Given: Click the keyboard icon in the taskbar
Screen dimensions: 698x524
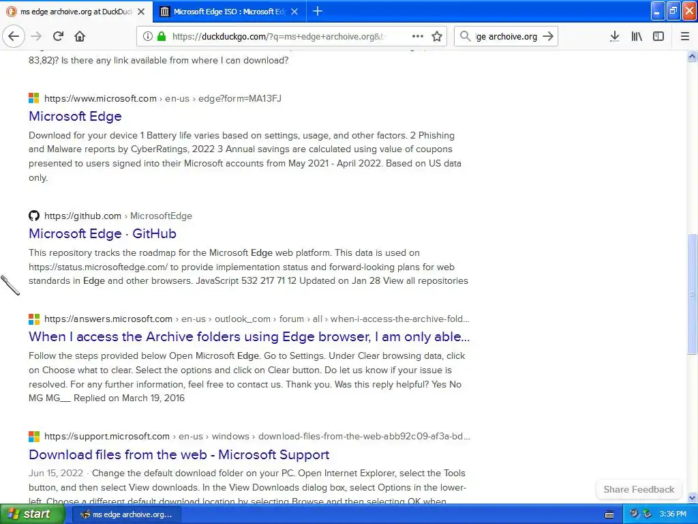Looking at the screenshot, I should pyautogui.click(x=609, y=515).
